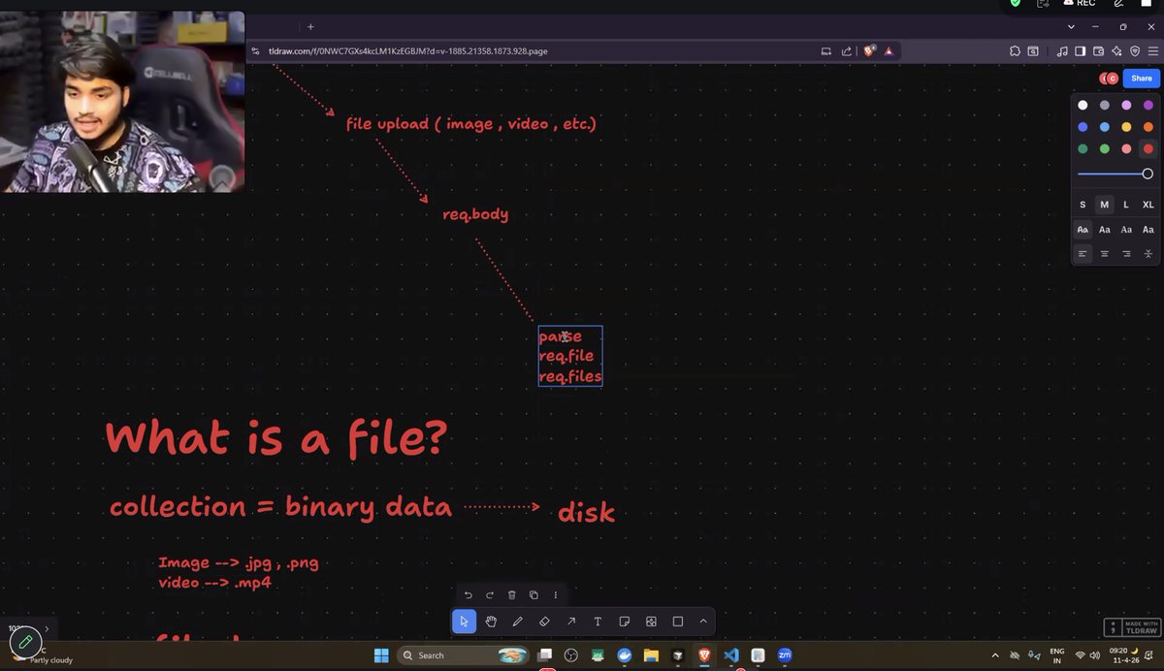
Task: Click the blue Share button
Action: pyautogui.click(x=1141, y=78)
